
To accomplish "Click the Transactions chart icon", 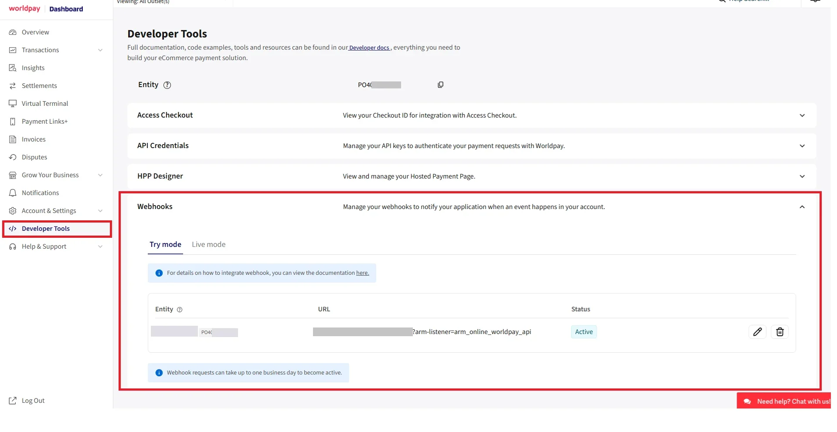I will pyautogui.click(x=13, y=50).
